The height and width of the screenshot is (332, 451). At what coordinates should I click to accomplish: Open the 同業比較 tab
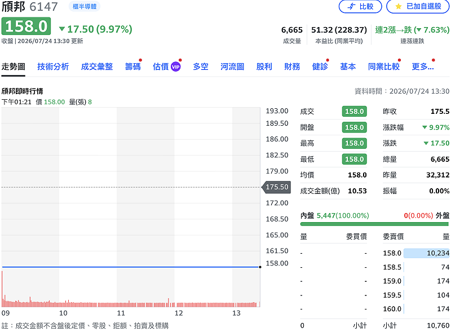click(x=384, y=67)
